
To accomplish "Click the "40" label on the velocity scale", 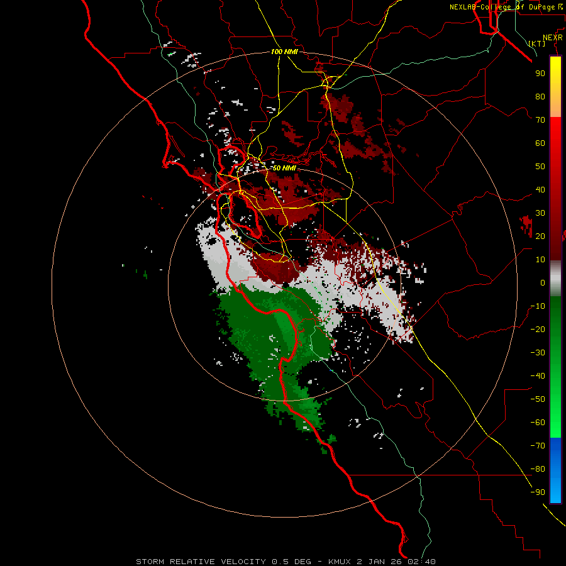I will pos(540,189).
